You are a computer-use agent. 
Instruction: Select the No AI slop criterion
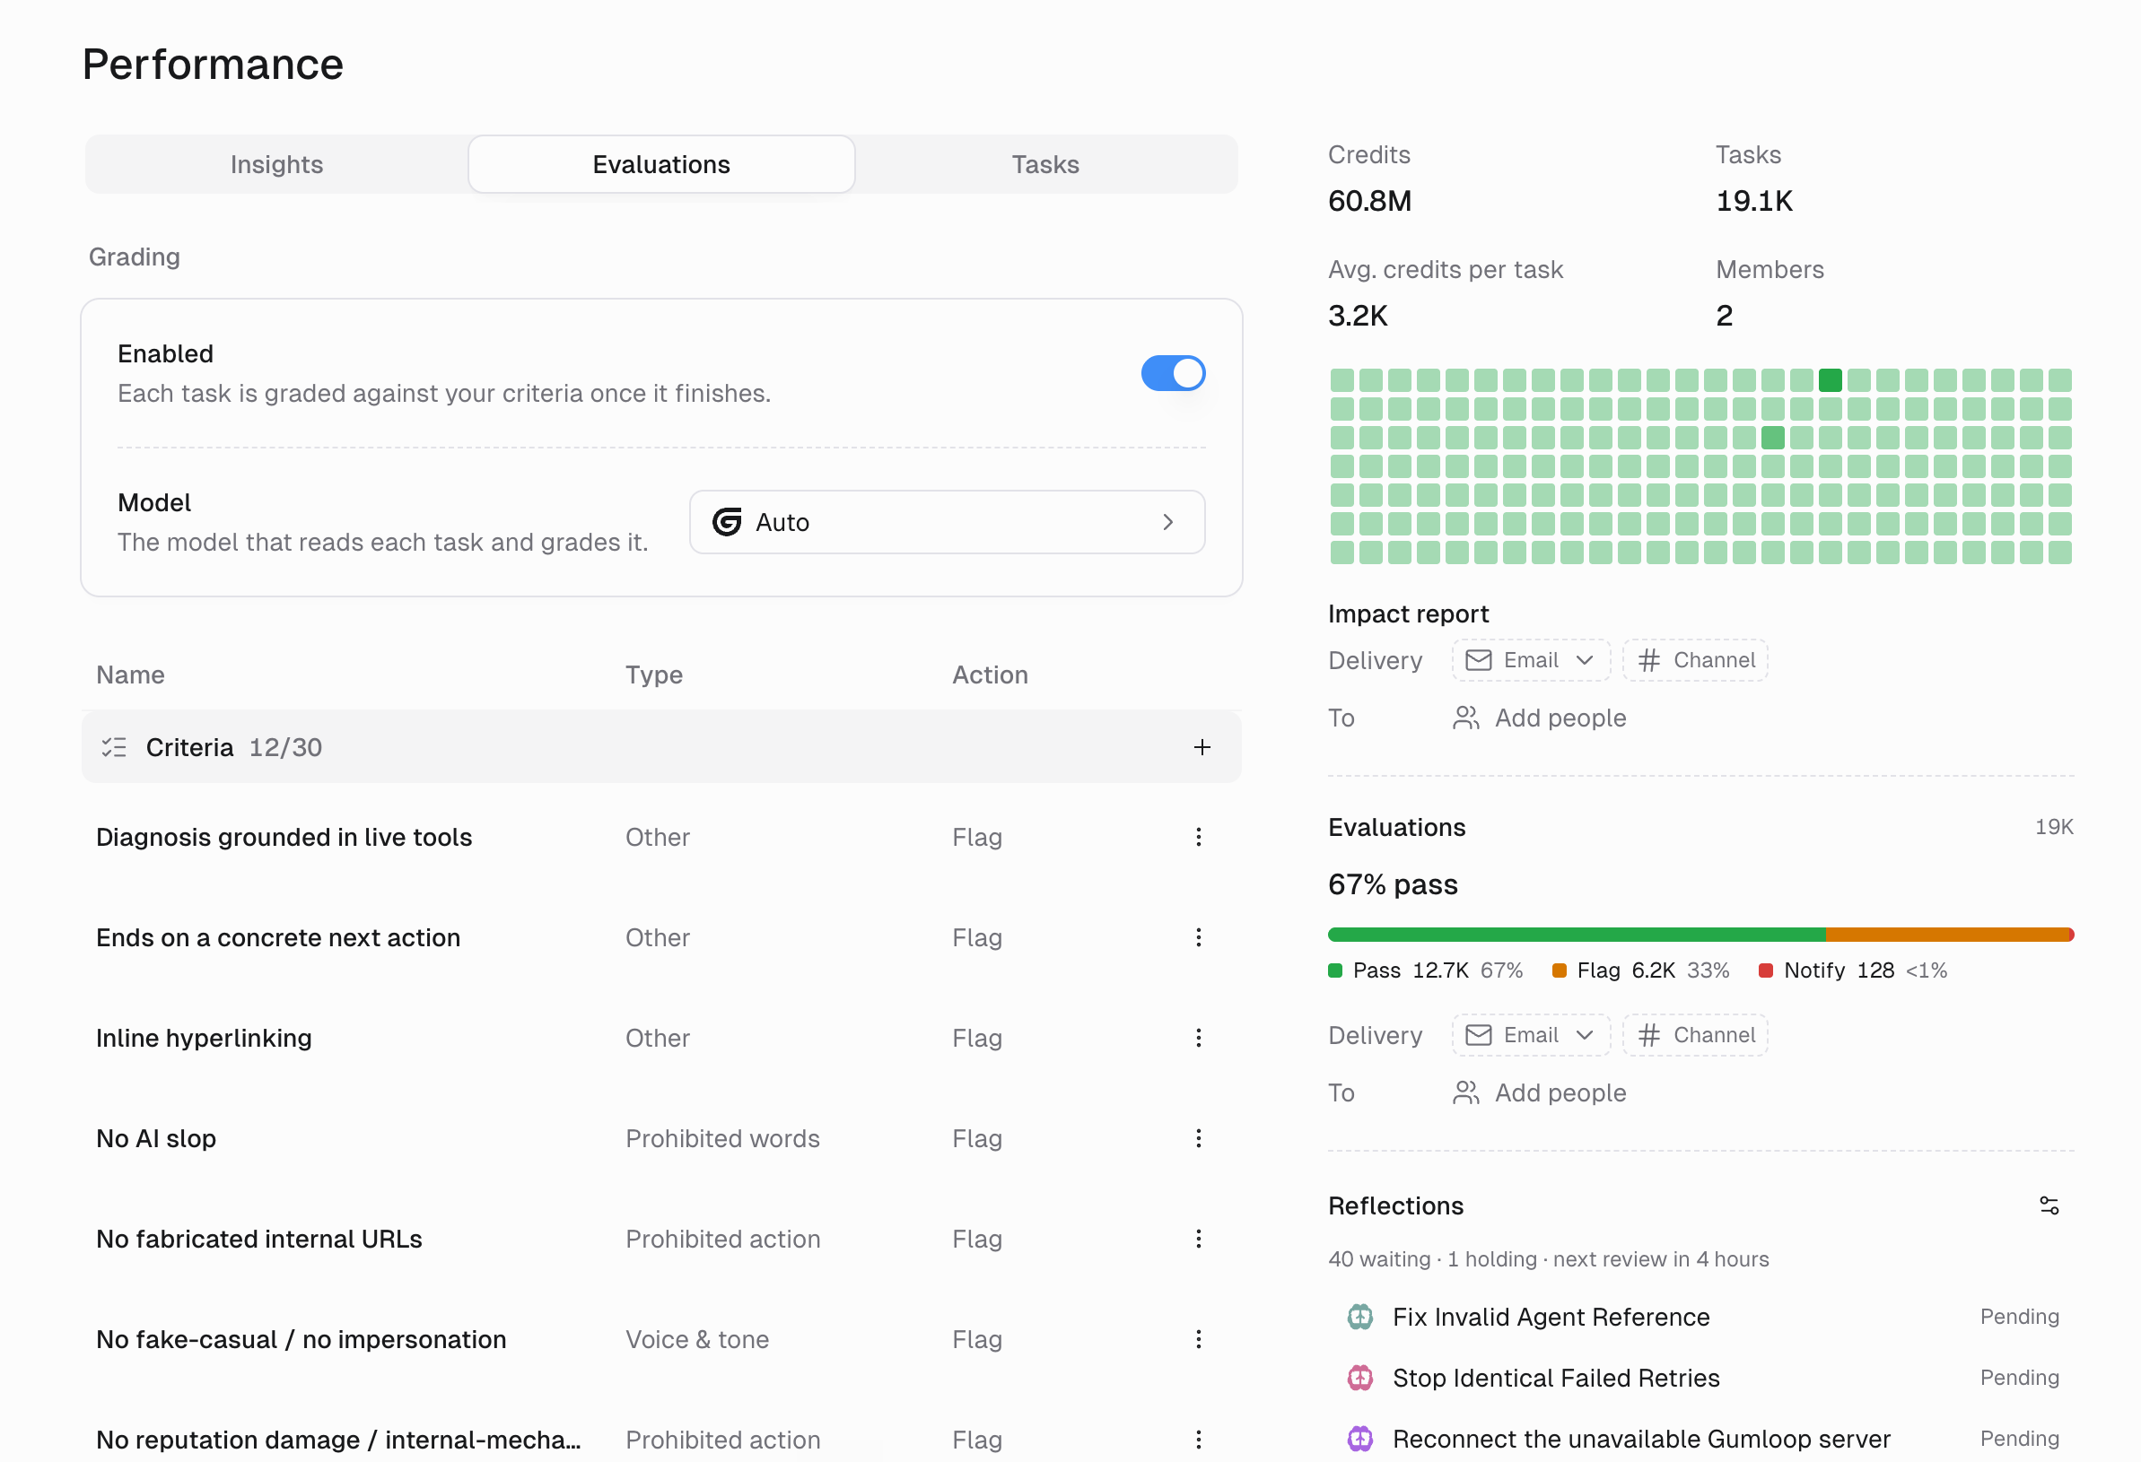click(x=156, y=1138)
